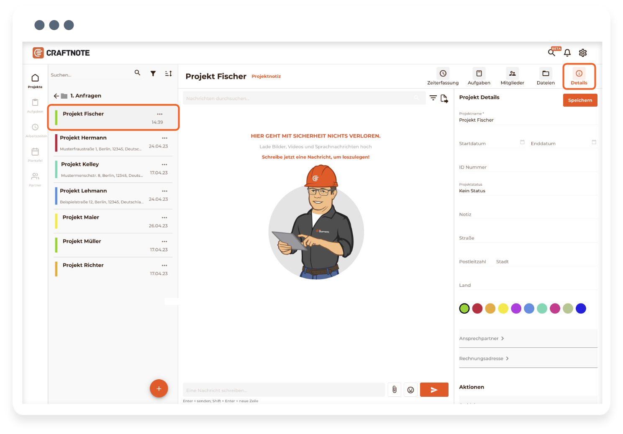Click the project search magnifier icon

(137, 73)
